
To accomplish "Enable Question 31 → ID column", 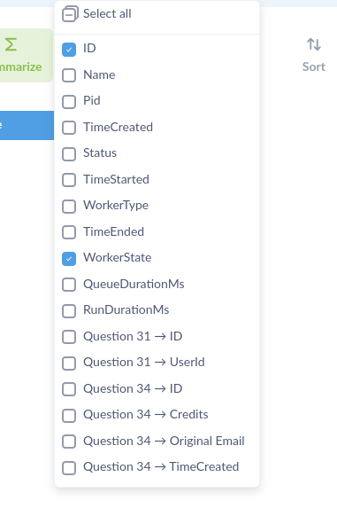I will coord(69,337).
